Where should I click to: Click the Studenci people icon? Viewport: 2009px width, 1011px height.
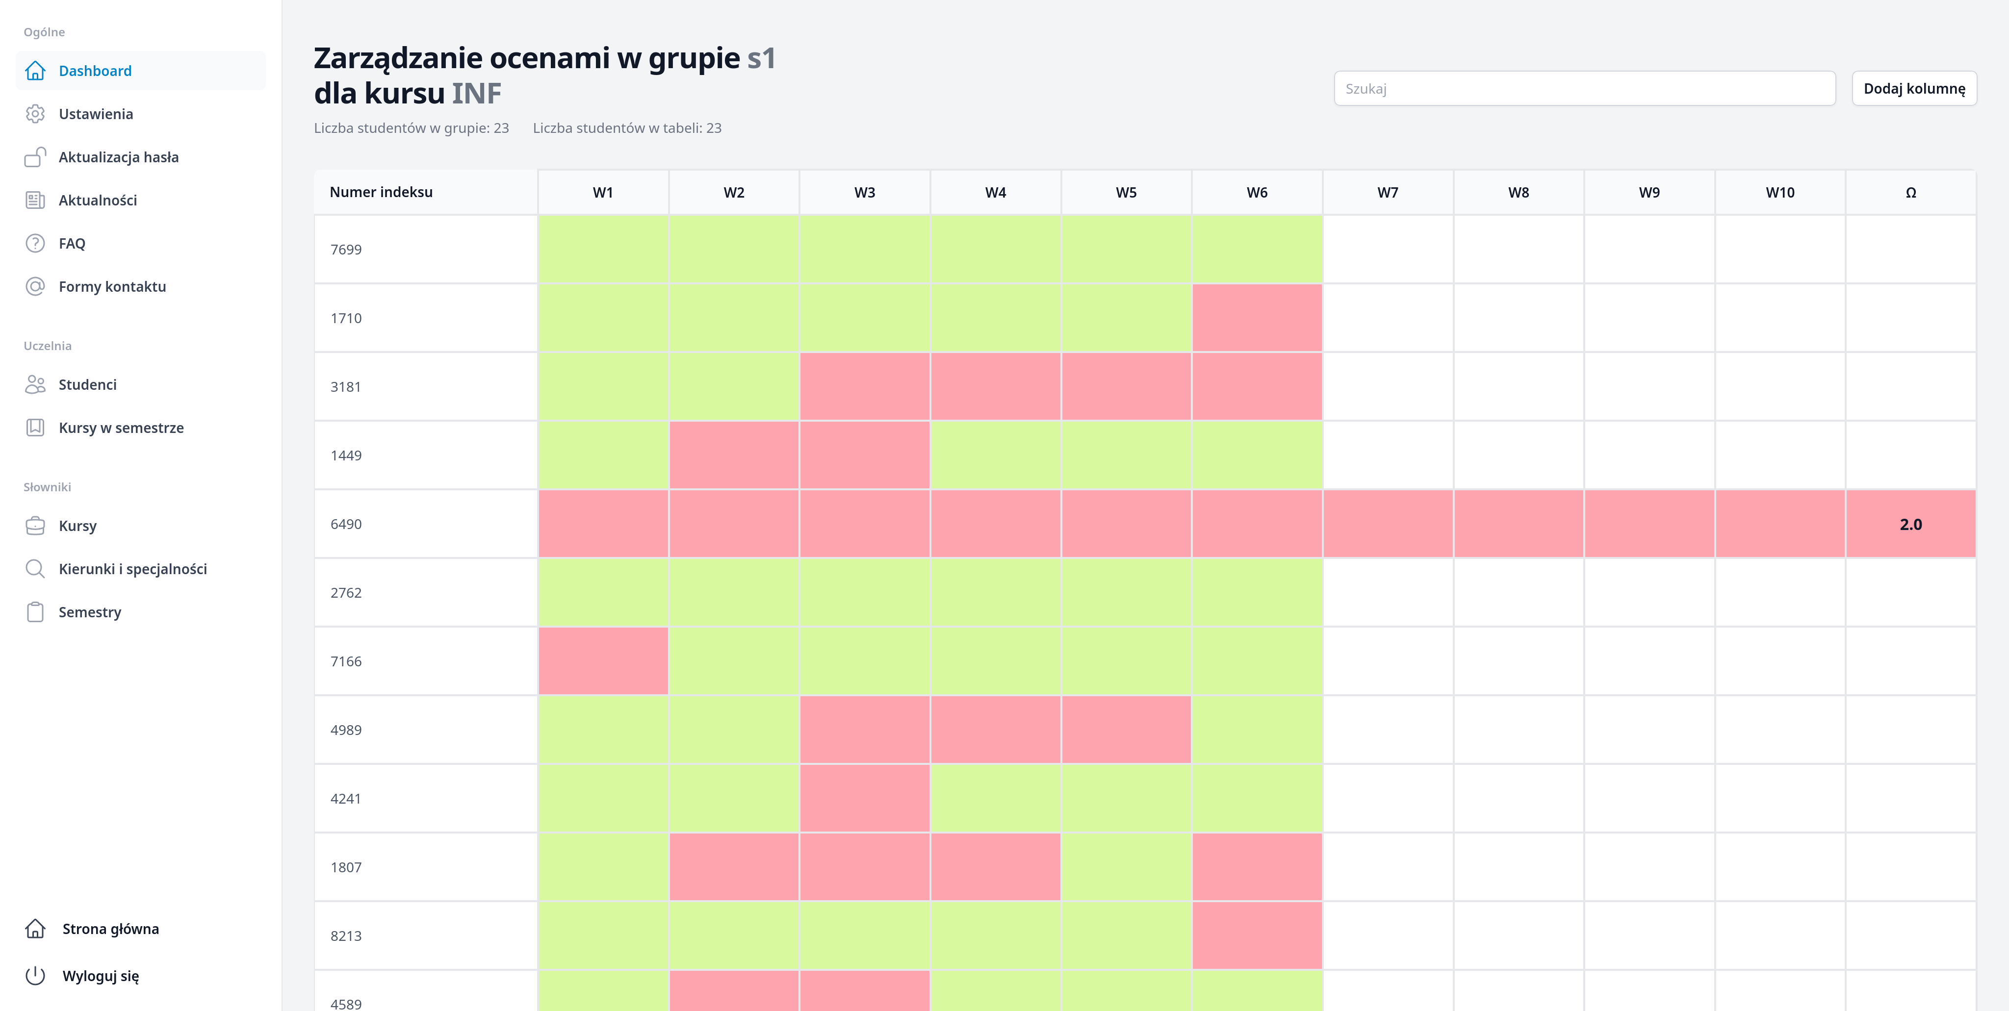coord(35,384)
